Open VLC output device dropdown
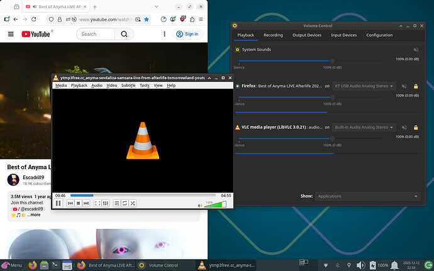The image size is (434, 271). click(364, 128)
